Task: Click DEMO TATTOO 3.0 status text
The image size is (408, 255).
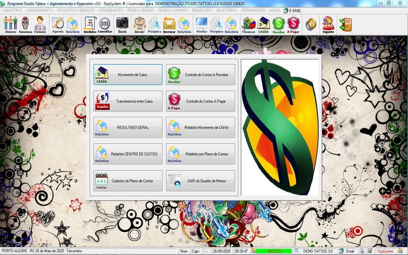Action: [x=318, y=251]
